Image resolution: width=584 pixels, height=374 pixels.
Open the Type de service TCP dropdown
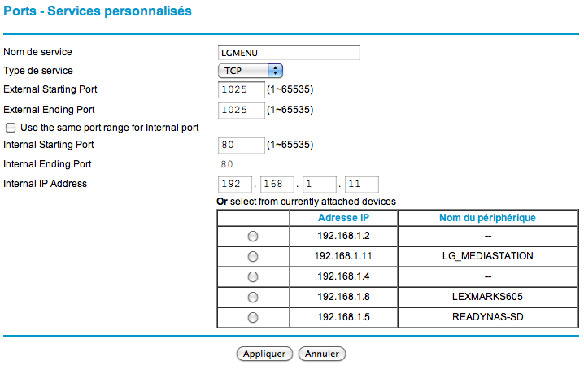point(250,71)
